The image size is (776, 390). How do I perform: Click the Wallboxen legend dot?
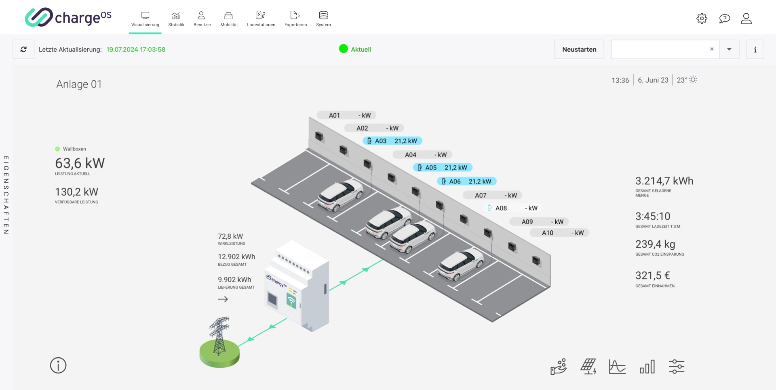click(x=57, y=149)
